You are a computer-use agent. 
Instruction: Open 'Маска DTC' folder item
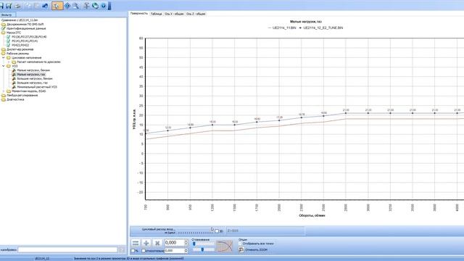coord(14,33)
